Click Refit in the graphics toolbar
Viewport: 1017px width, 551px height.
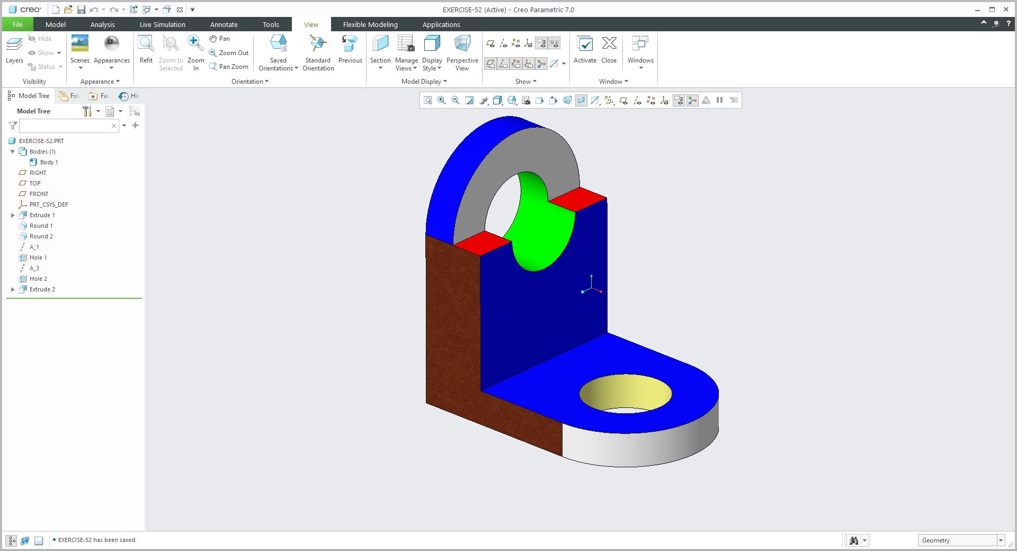428,101
